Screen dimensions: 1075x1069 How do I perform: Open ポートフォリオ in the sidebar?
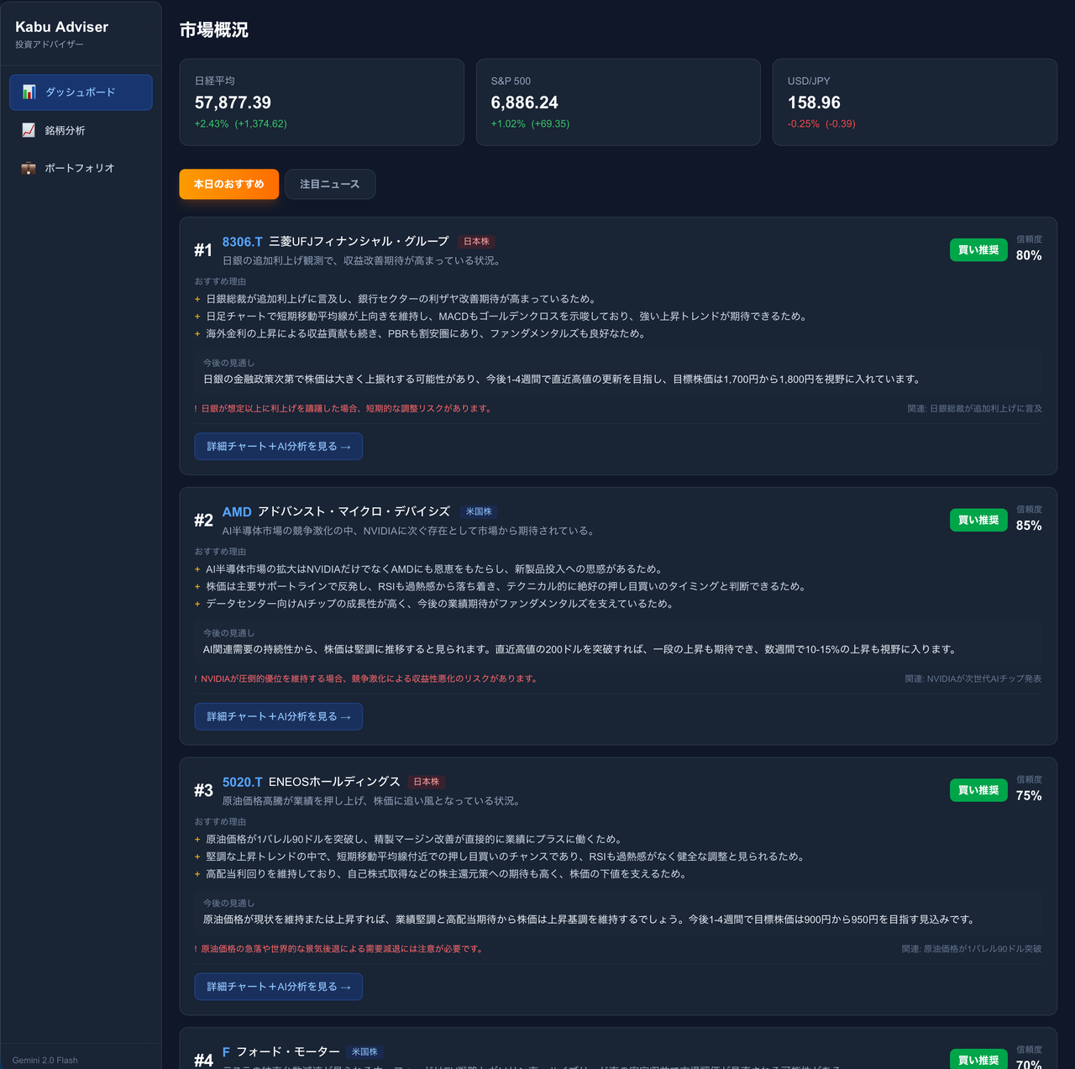click(x=81, y=168)
